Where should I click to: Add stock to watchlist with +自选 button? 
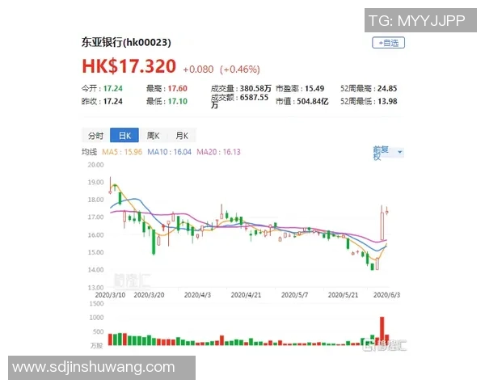tap(388, 43)
